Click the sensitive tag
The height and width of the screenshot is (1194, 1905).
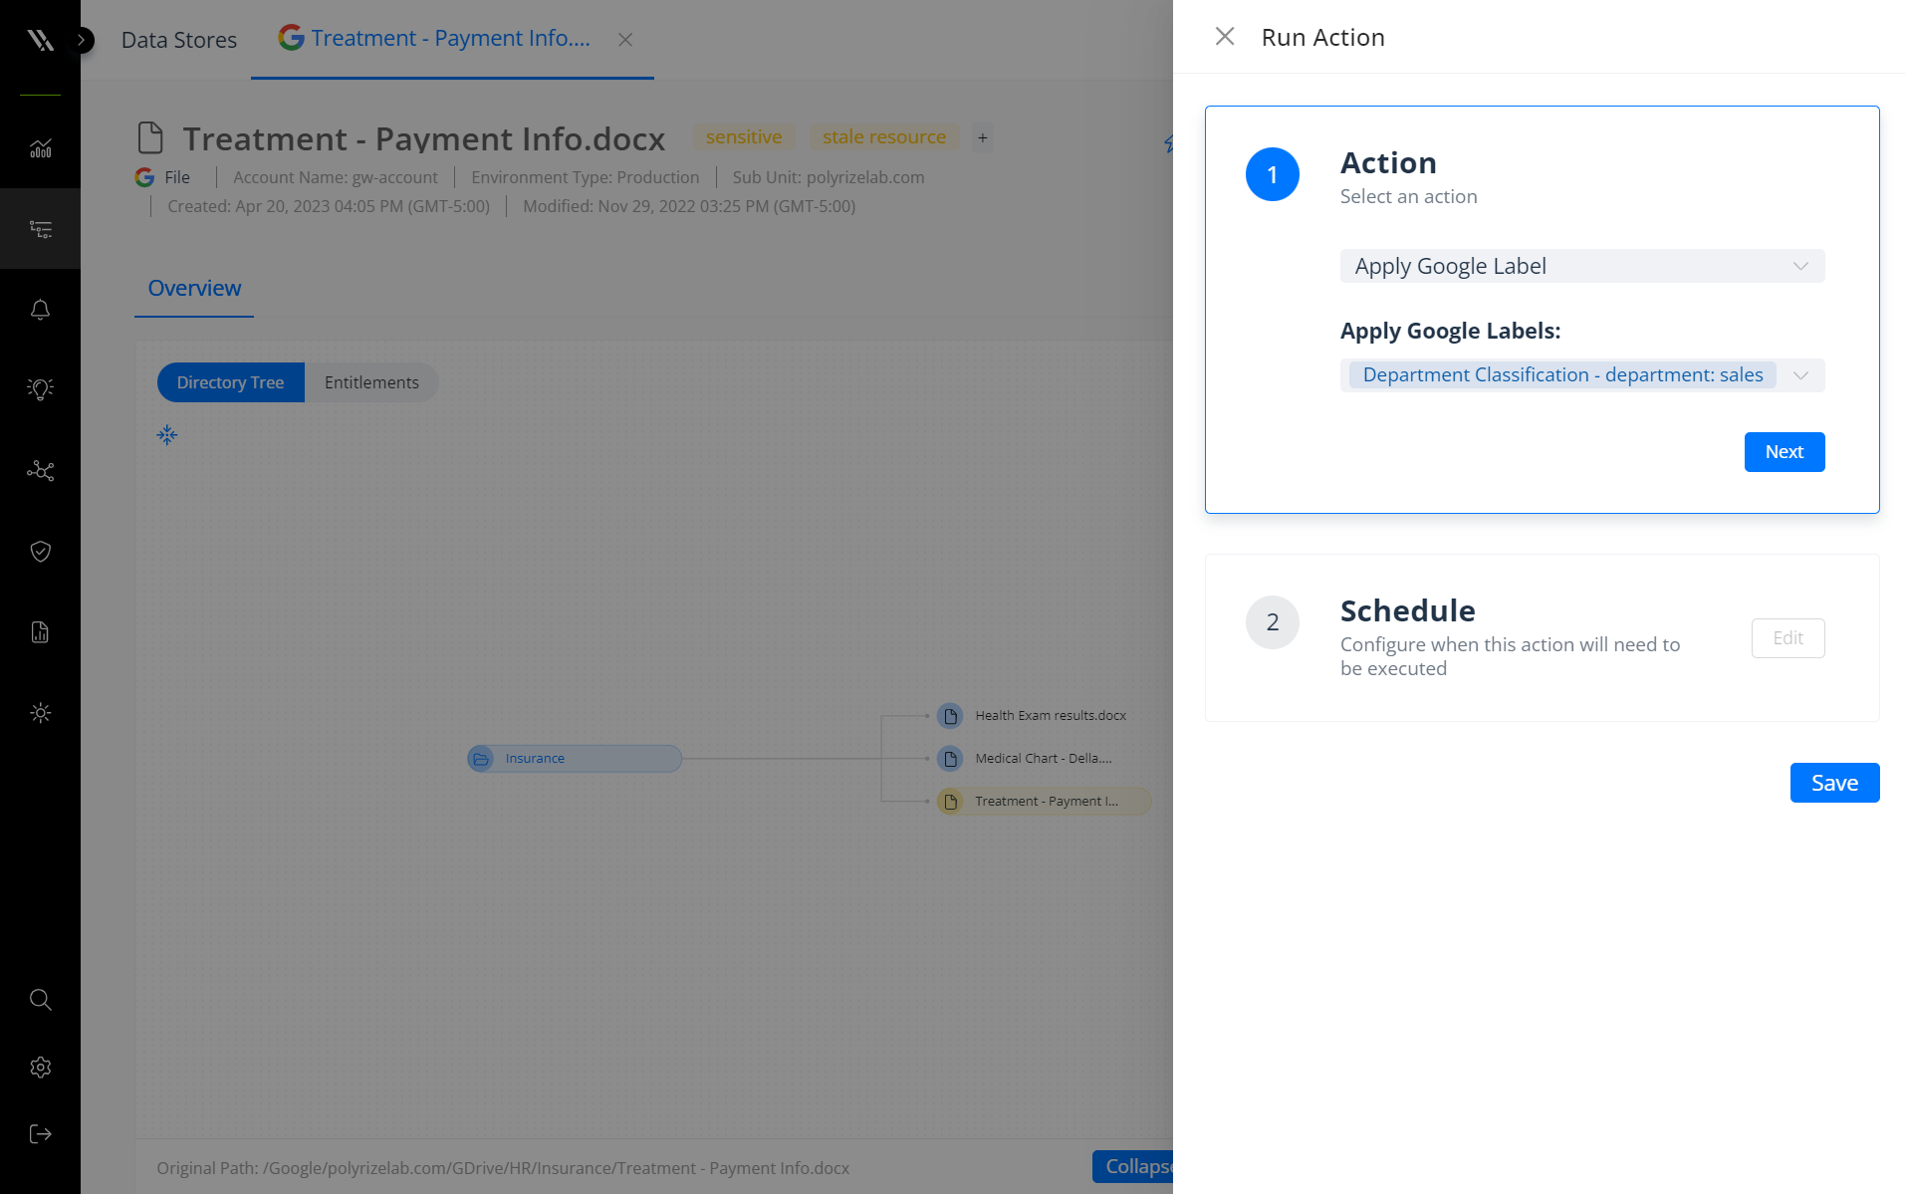pyautogui.click(x=744, y=137)
